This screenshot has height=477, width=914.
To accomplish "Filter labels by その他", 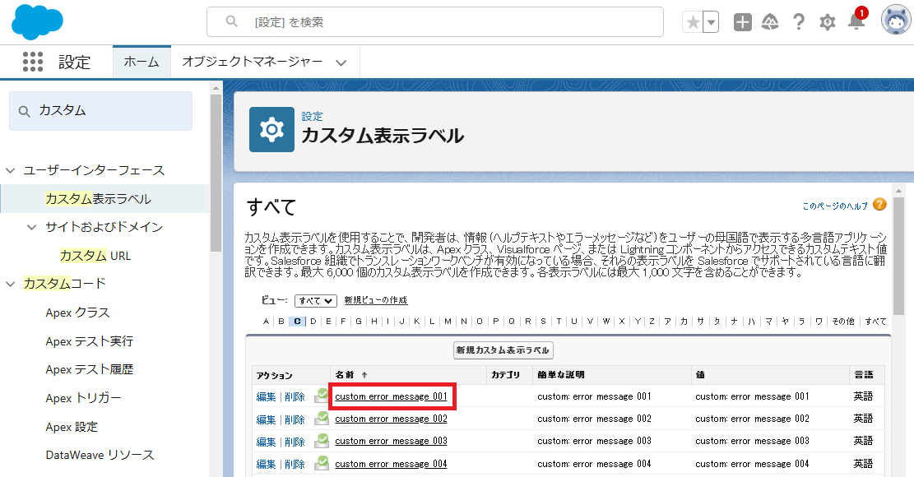I will 843,321.
